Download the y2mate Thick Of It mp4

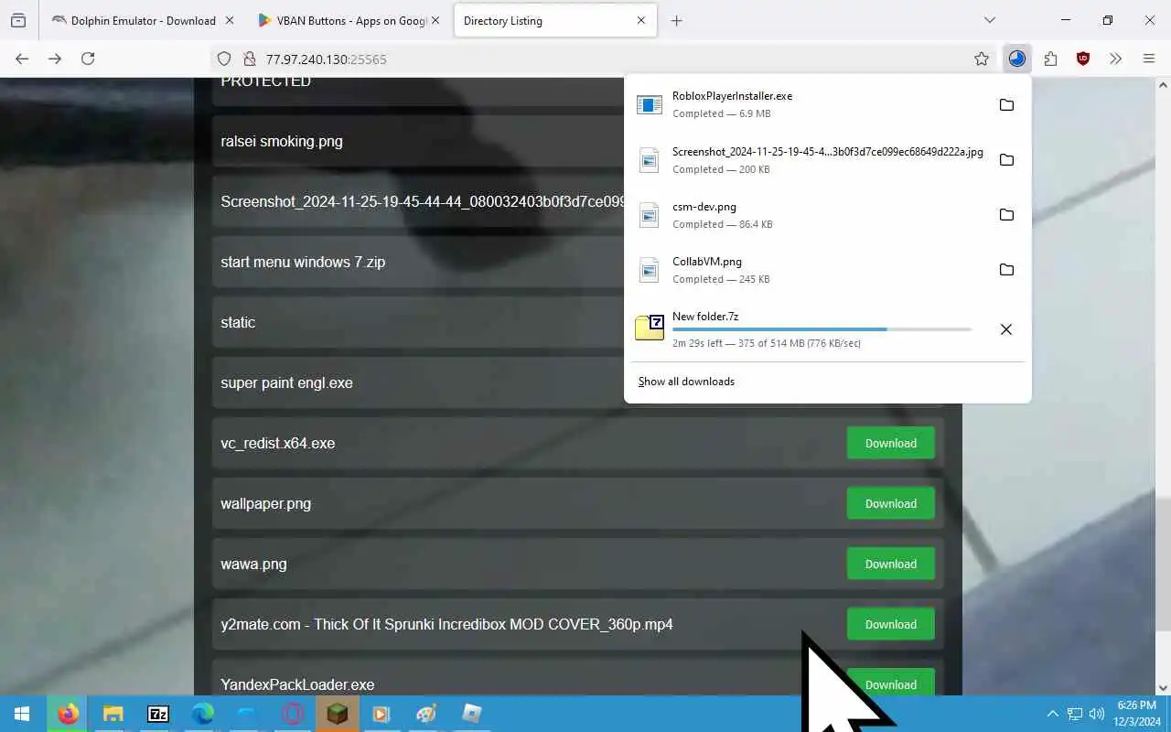891,624
